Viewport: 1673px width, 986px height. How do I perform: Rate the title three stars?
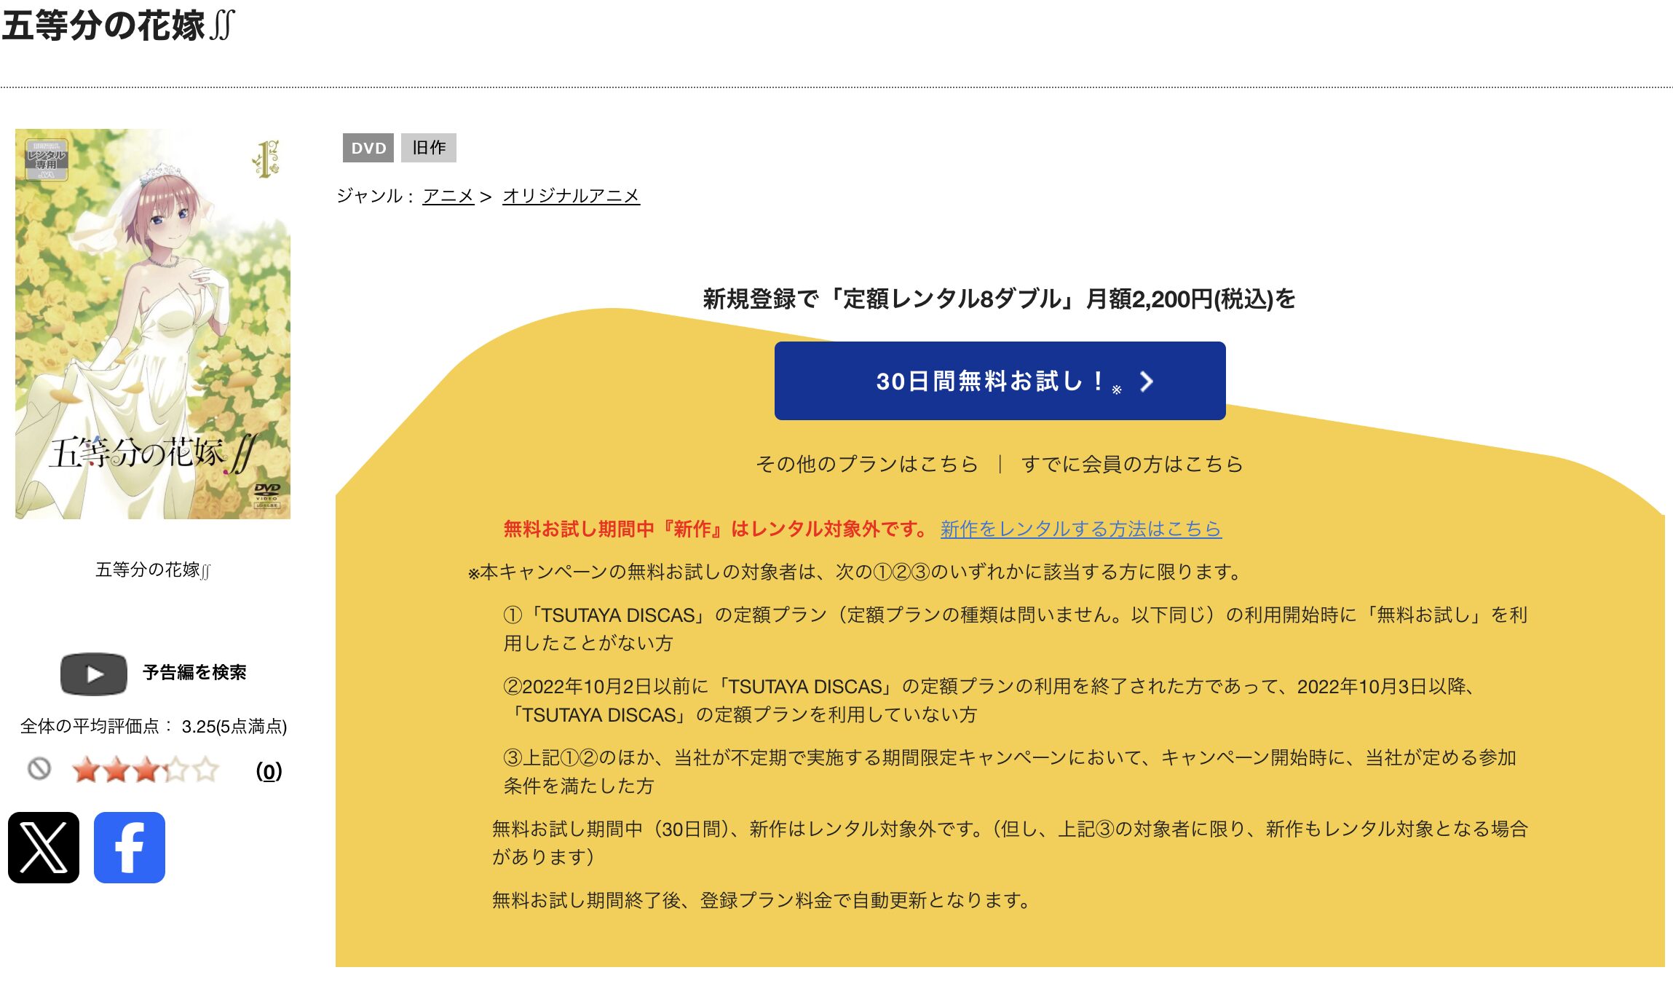click(x=146, y=770)
